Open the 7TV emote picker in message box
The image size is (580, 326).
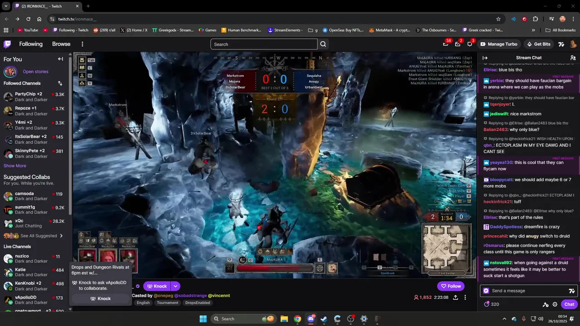(571, 291)
